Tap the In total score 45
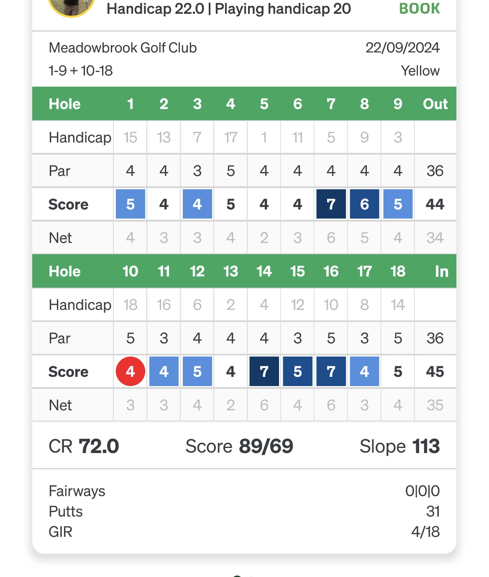The height and width of the screenshot is (577, 489). coord(435,371)
